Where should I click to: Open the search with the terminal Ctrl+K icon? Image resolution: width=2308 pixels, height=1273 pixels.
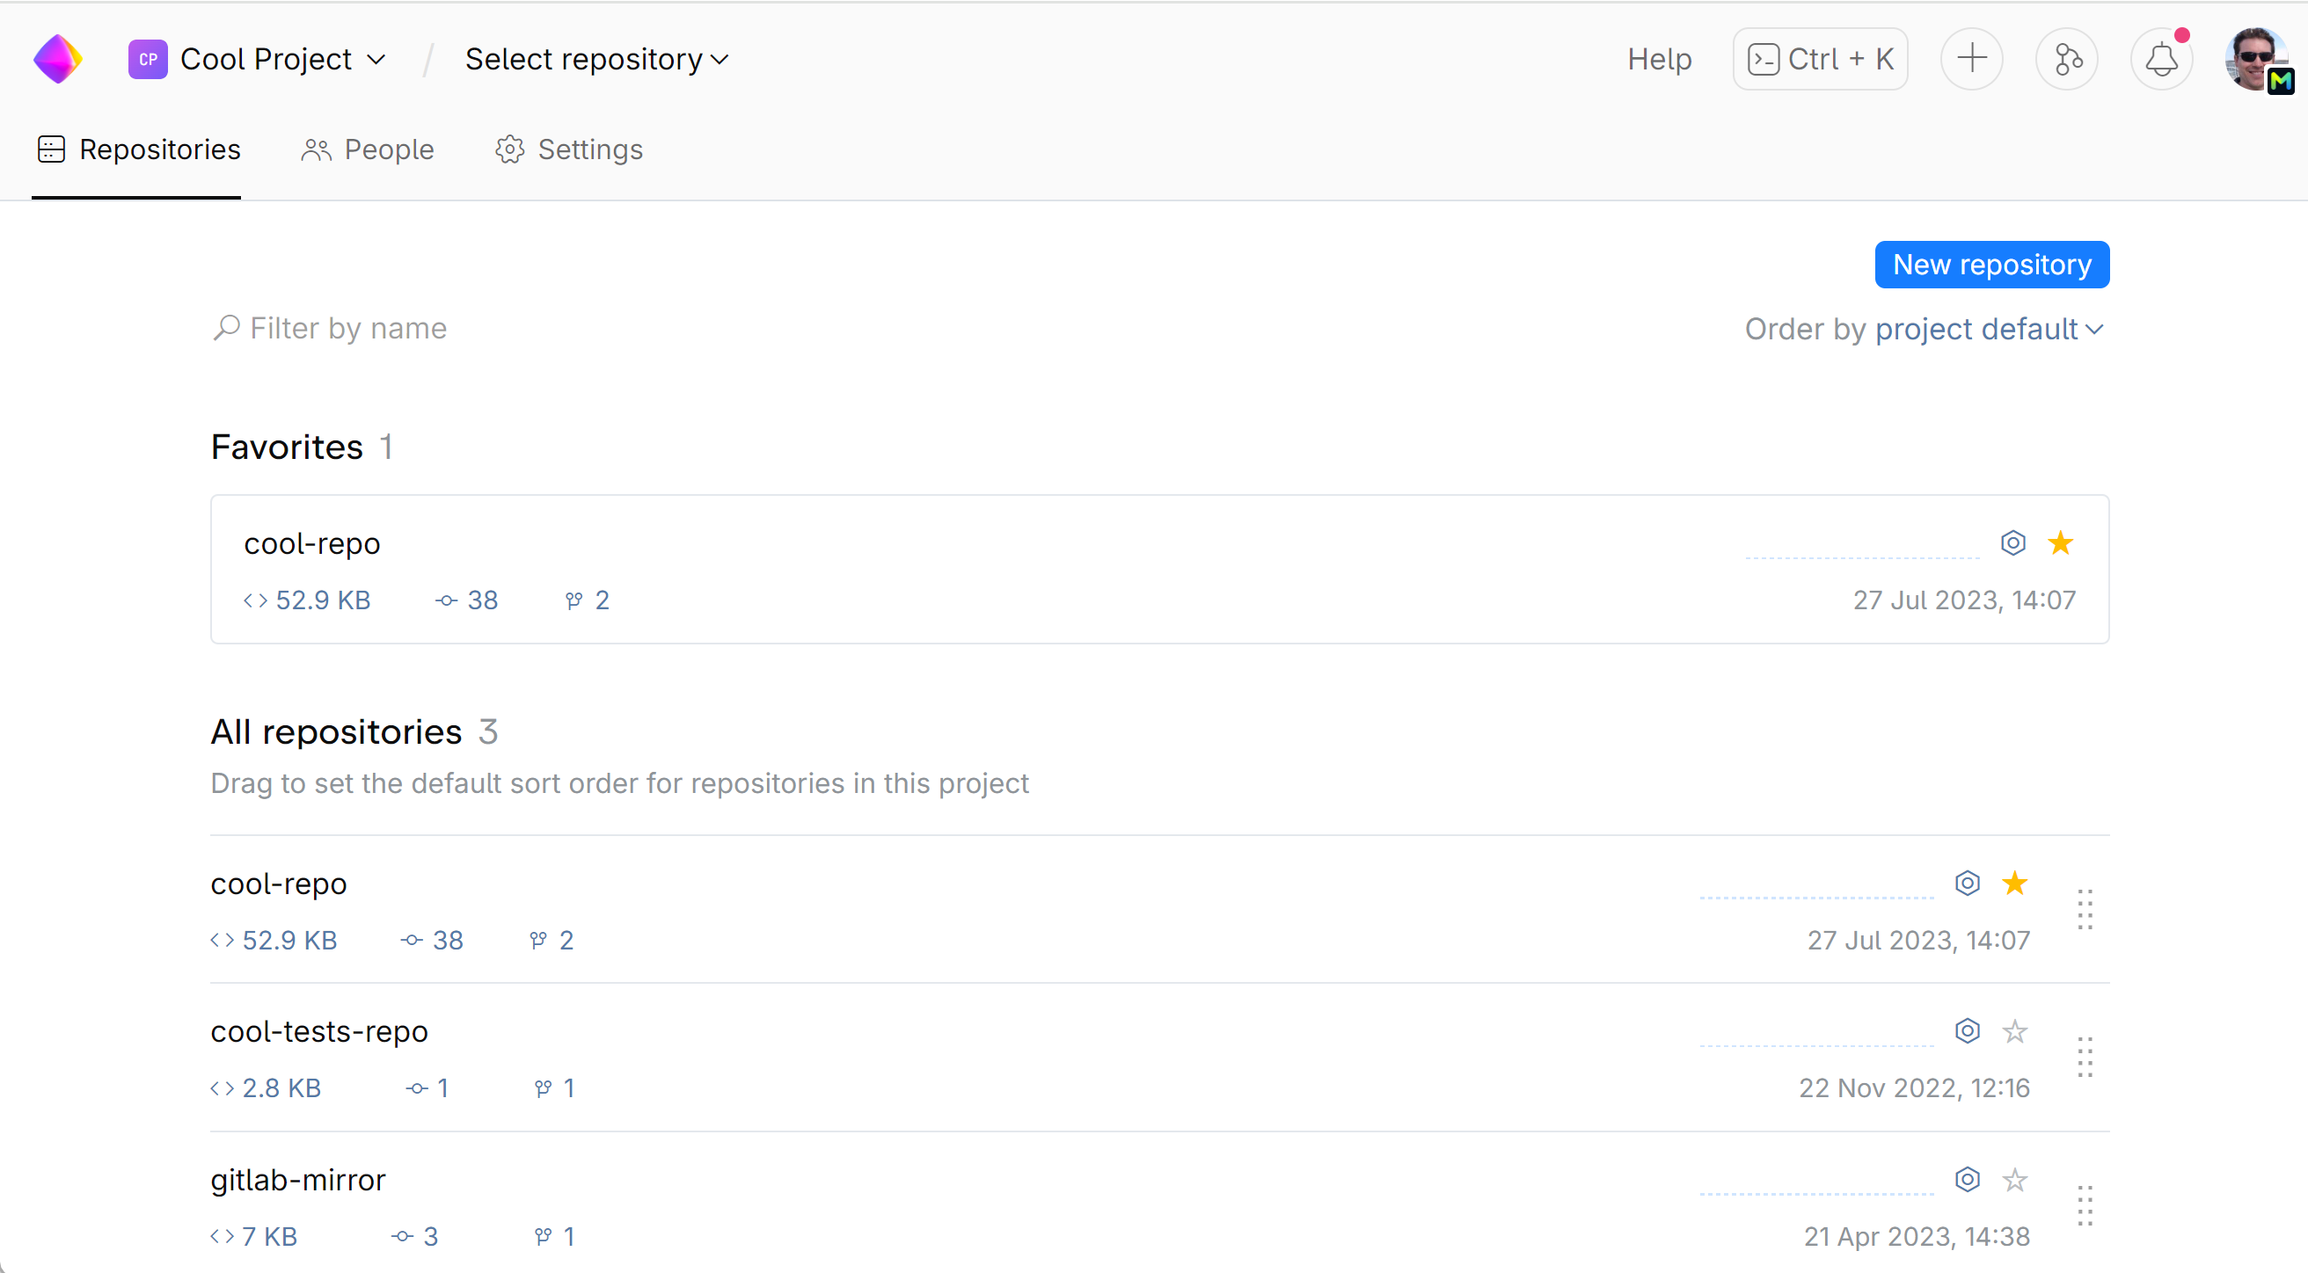(x=1820, y=58)
